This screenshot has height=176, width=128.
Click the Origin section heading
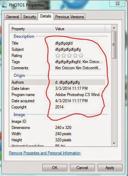(x=19, y=75)
